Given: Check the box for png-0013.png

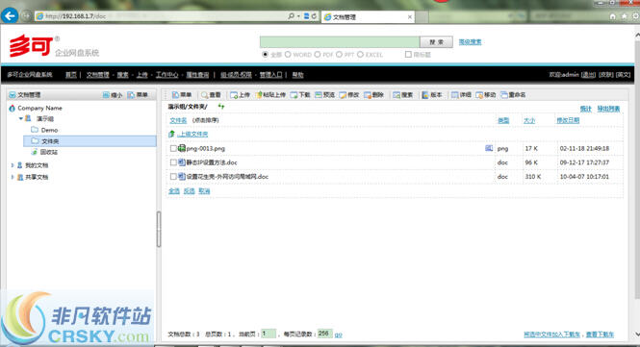Looking at the screenshot, I should [x=173, y=148].
